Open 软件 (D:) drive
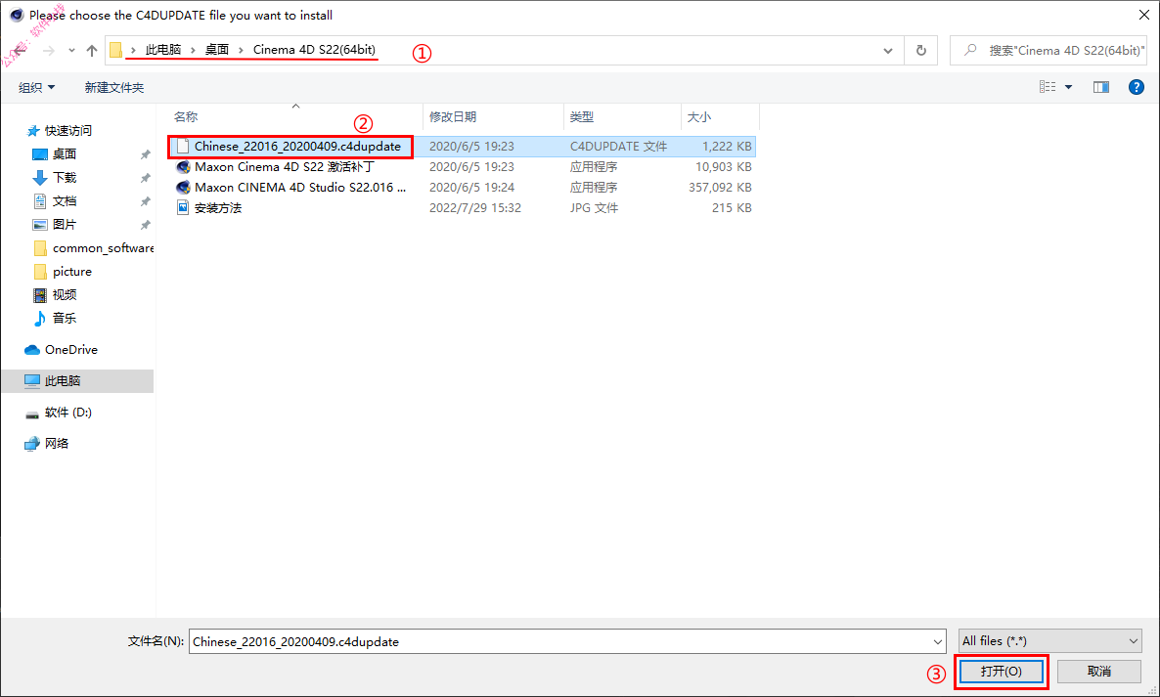Viewport: 1160px width, 697px height. tap(68, 413)
